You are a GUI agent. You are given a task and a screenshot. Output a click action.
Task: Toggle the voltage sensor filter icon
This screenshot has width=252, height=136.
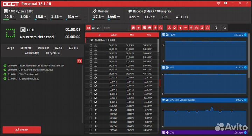point(175,28)
